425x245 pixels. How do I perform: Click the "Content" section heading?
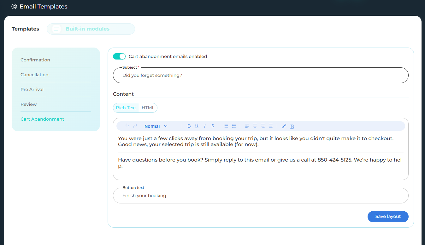[x=123, y=94]
